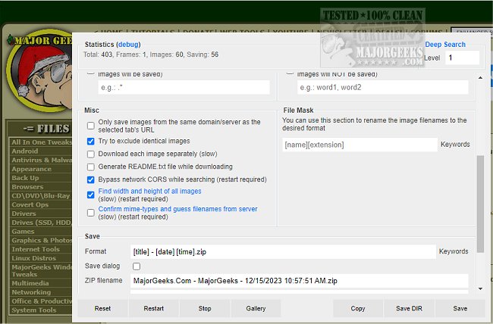
Task: Open Appearance category in MajorGeeks sidebar
Action: pyautogui.click(x=31, y=169)
